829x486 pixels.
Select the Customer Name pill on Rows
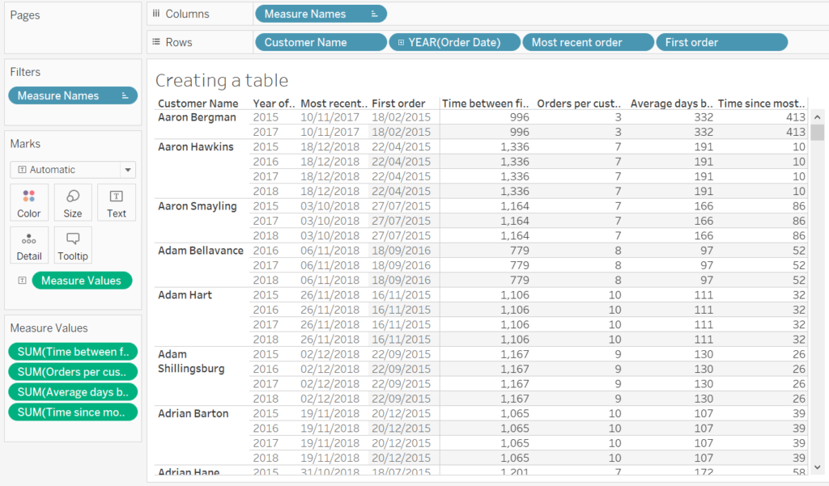(308, 41)
